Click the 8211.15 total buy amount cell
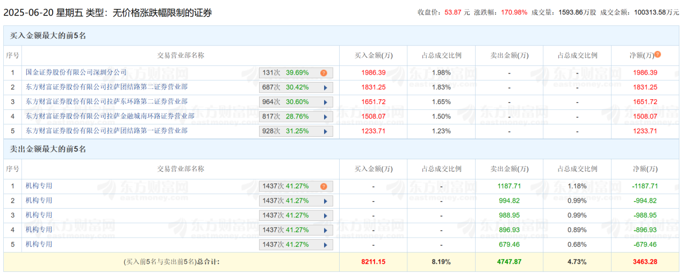 pos(373,262)
